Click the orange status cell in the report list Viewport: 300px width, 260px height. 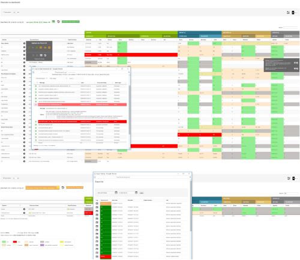(x=106, y=204)
